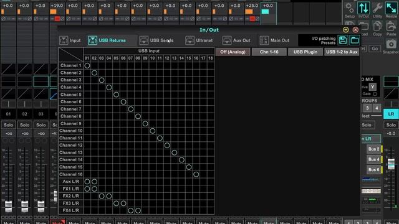Select Bus 2 send

[x=374, y=149]
